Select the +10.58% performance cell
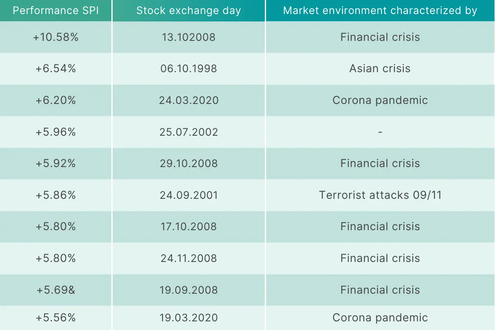The image size is (495, 330). [x=56, y=37]
